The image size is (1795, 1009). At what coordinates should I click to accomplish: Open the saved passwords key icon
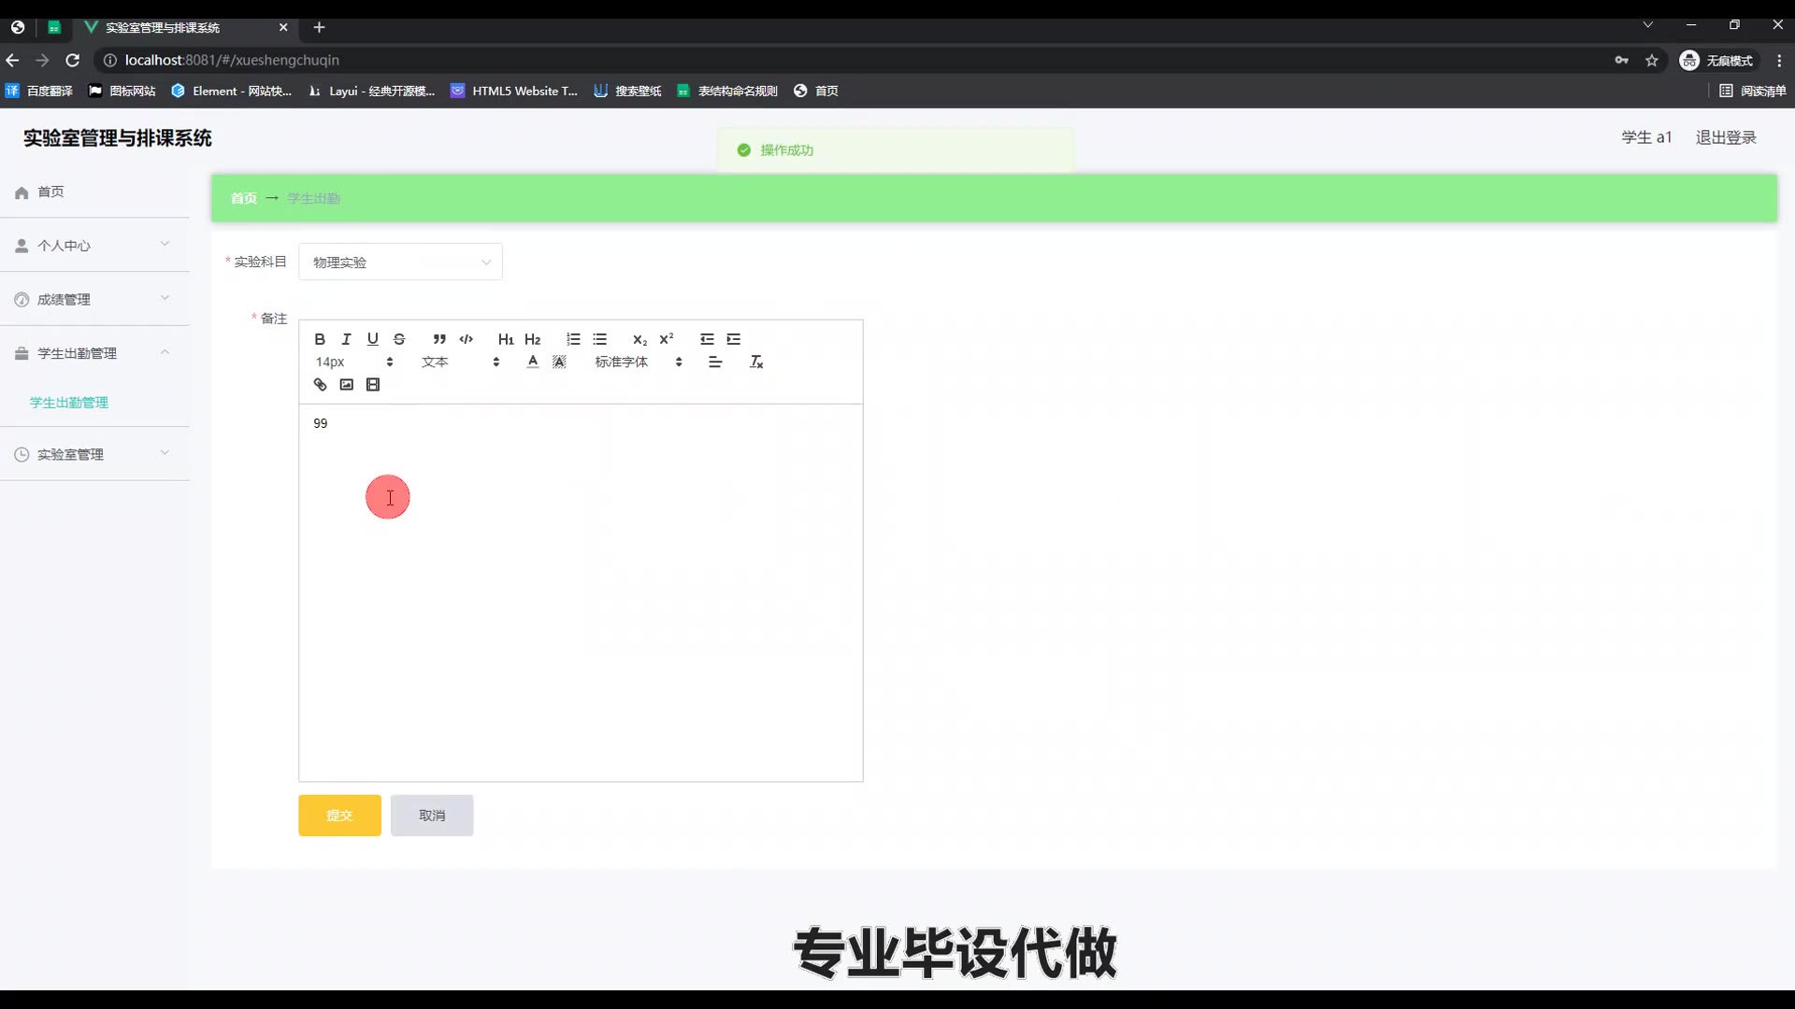[1622, 61]
